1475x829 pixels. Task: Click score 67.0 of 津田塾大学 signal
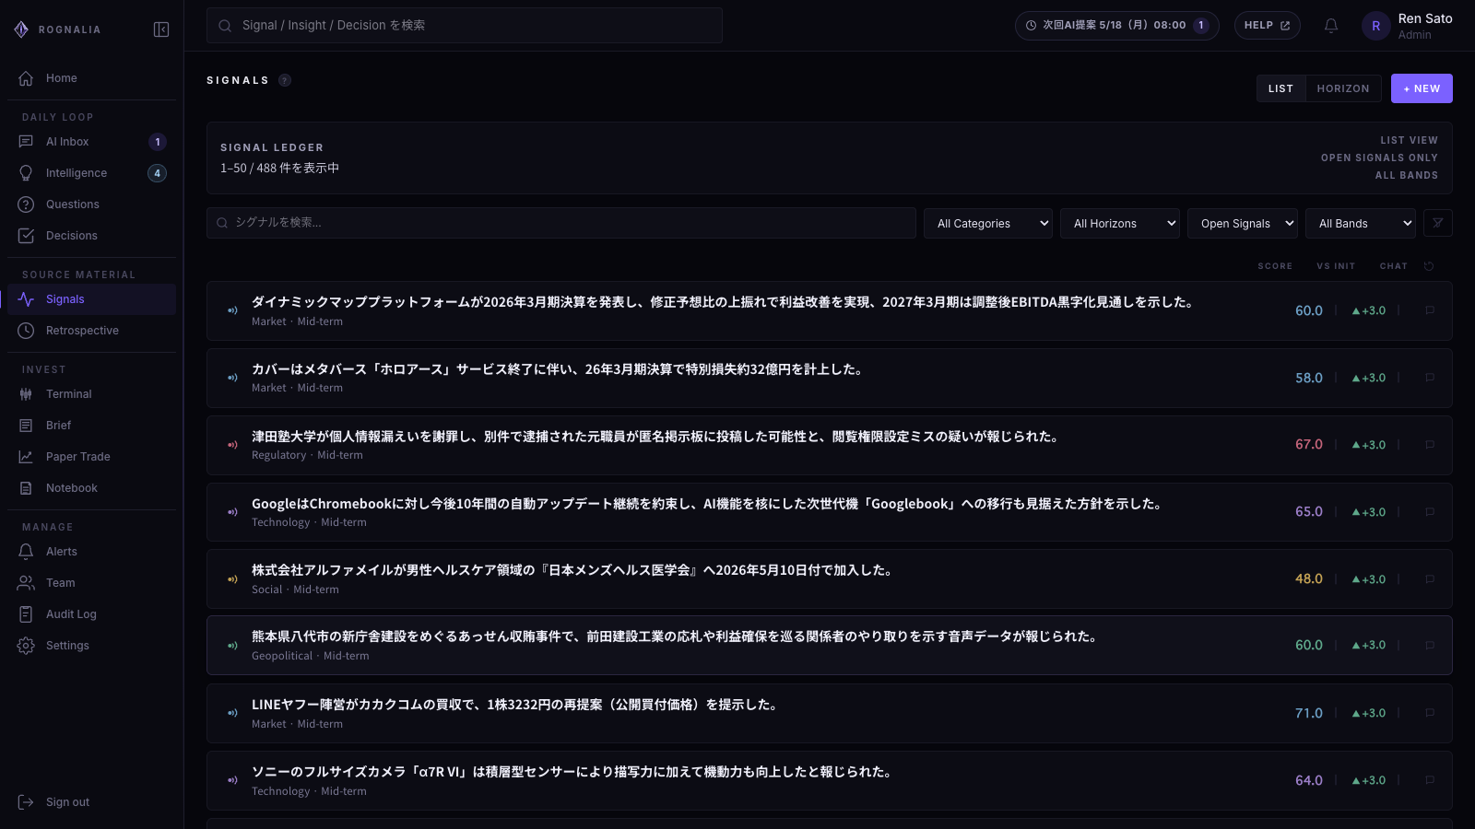click(x=1309, y=445)
